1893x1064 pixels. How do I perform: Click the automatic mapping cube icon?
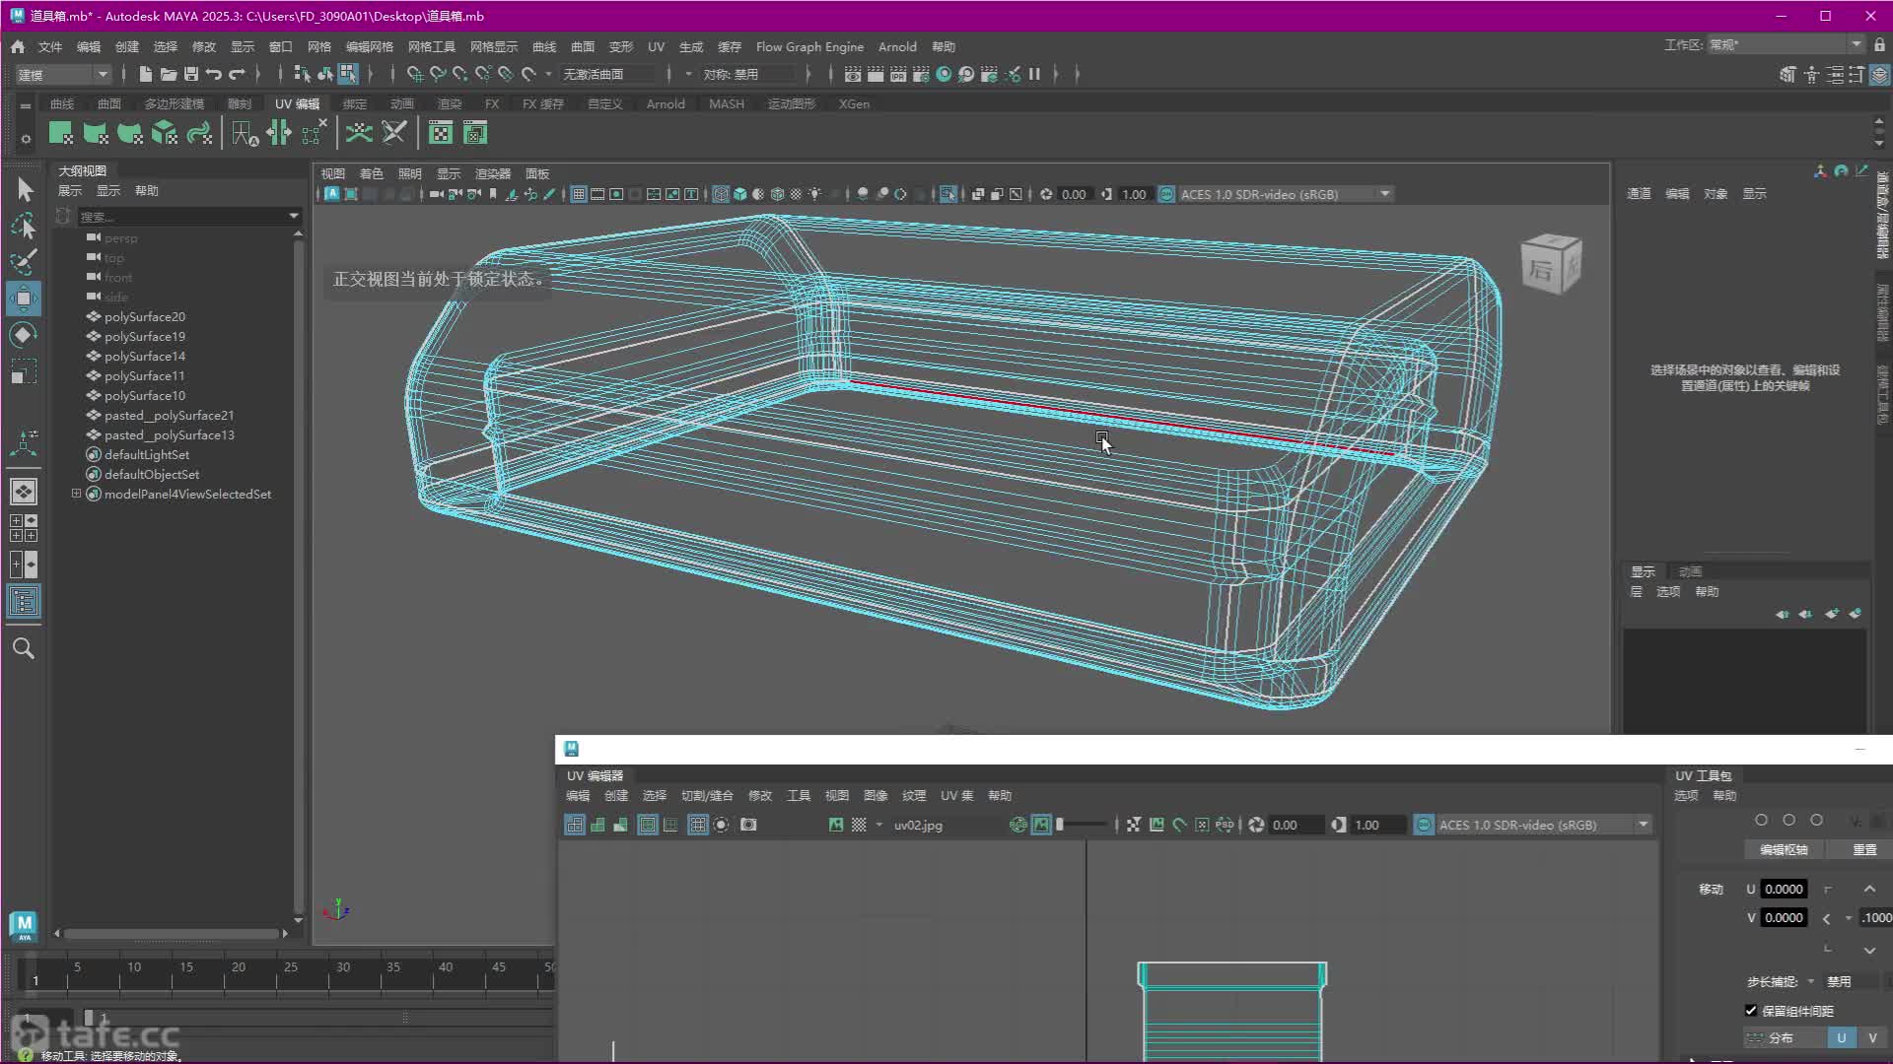tap(165, 133)
